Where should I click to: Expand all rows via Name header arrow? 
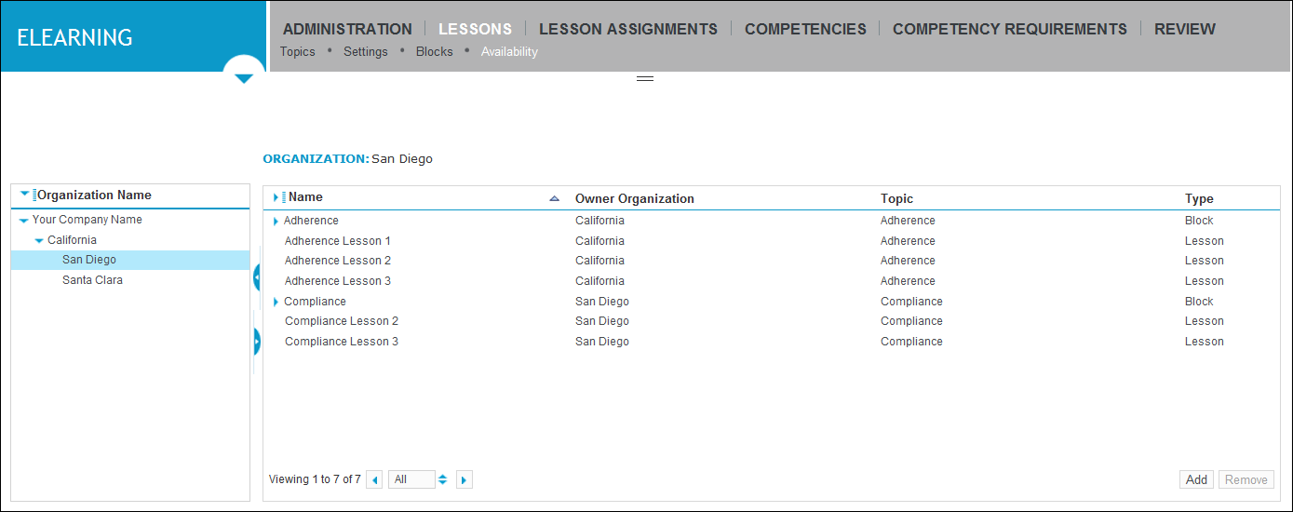tap(276, 197)
